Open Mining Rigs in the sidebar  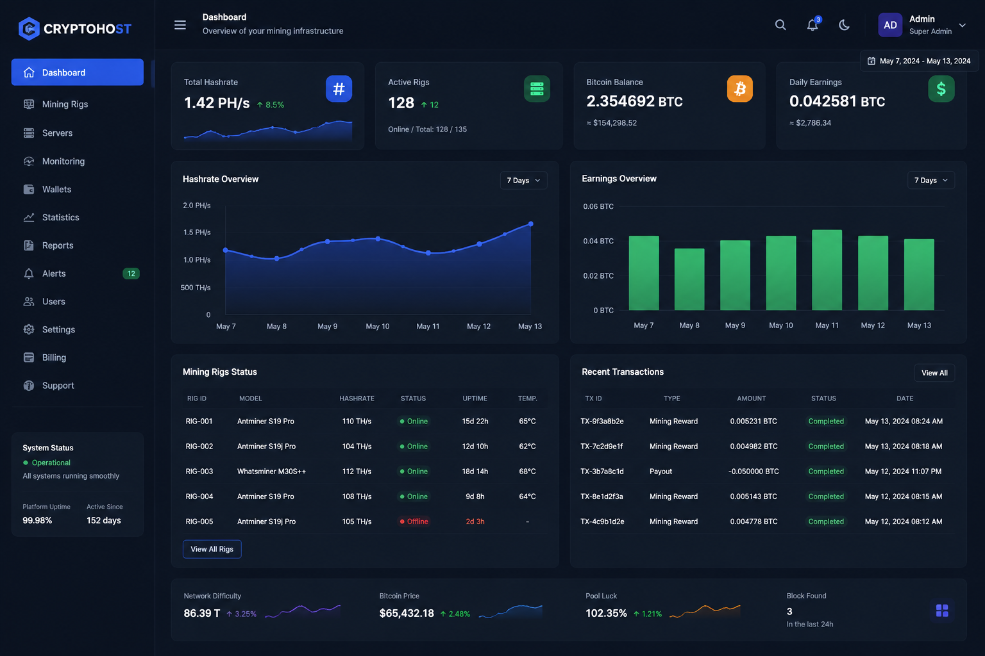[x=78, y=104]
